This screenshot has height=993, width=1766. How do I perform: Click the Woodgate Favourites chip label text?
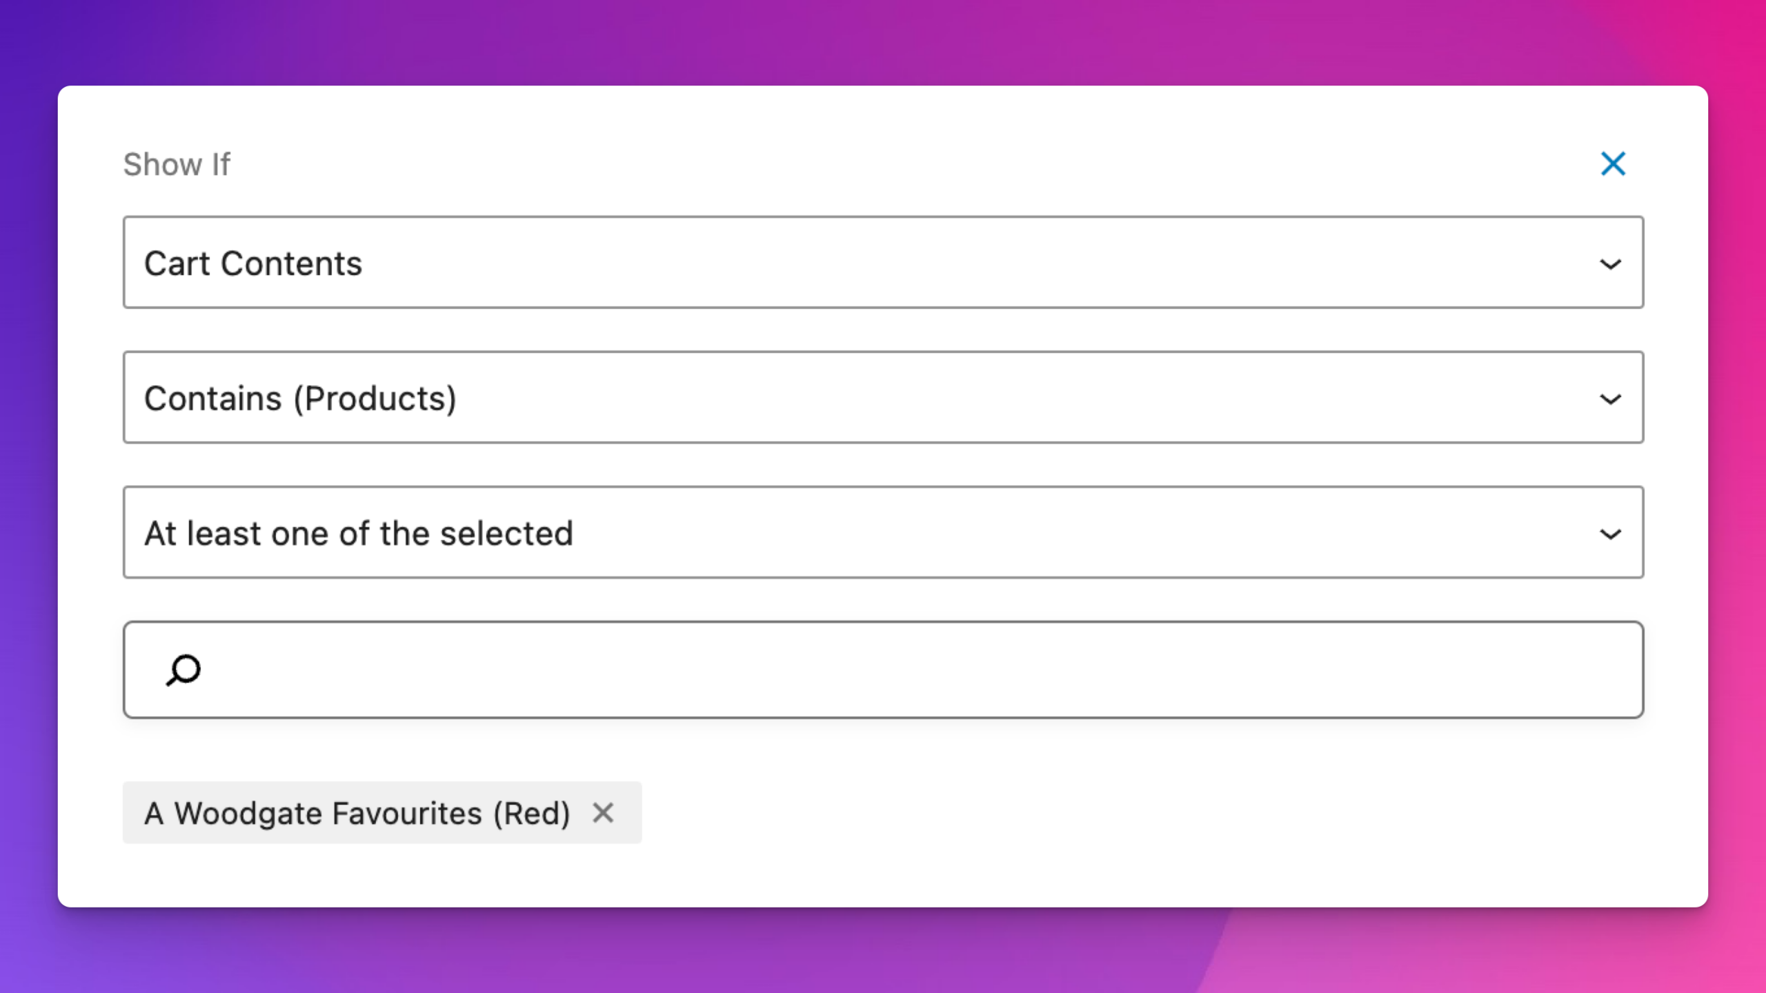click(x=357, y=813)
